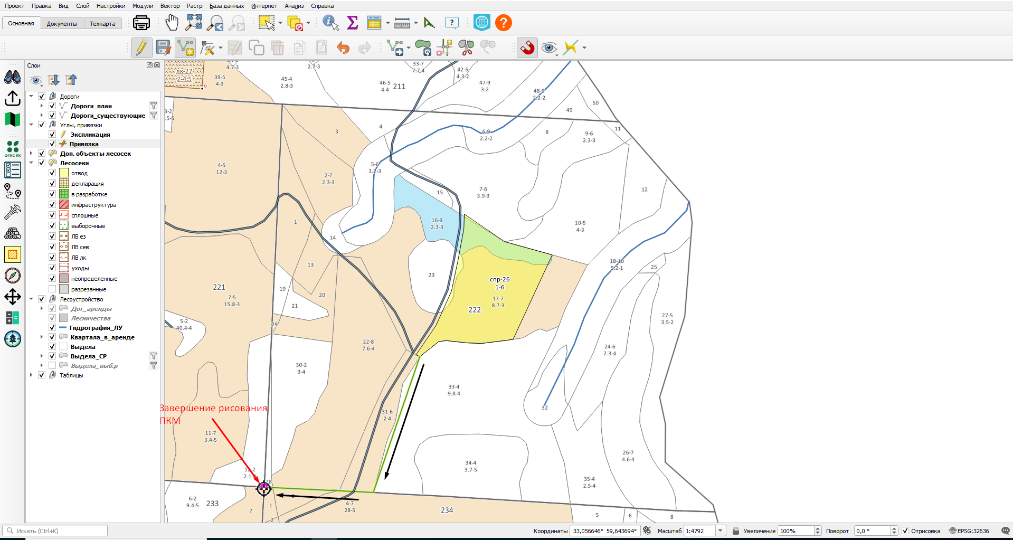The height and width of the screenshot is (540, 1013).
Task: Click the Undo arrow icon
Action: point(343,48)
